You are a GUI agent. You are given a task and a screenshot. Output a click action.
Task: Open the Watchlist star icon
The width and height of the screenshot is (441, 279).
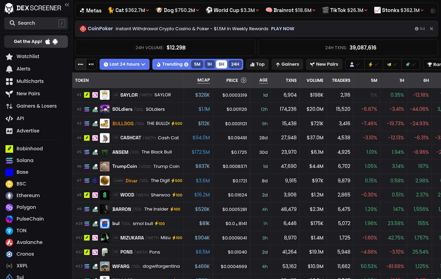click(10, 57)
